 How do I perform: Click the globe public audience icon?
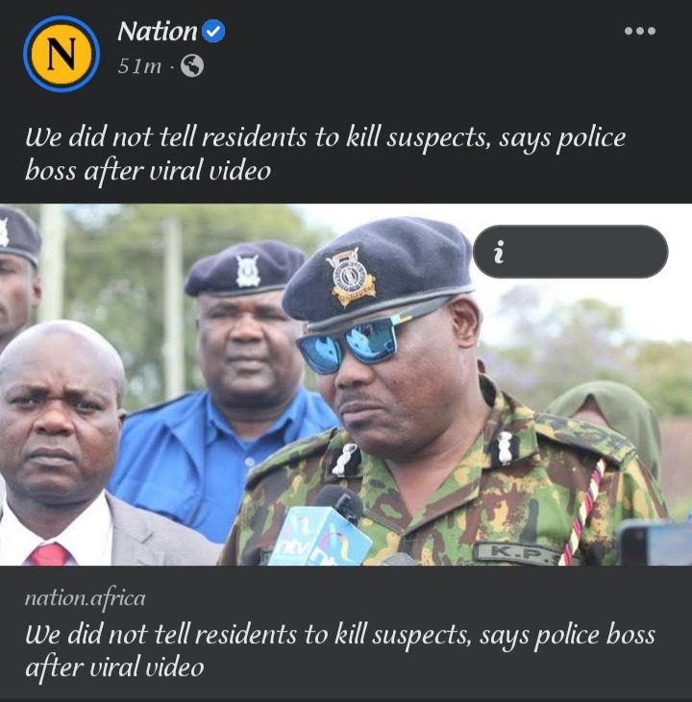(192, 66)
